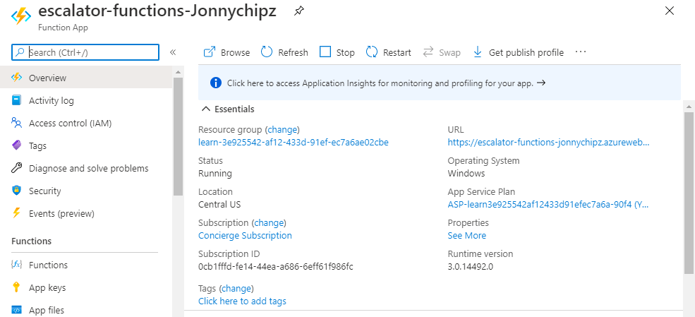
Task: Select the Tags sidebar item
Action: (37, 146)
